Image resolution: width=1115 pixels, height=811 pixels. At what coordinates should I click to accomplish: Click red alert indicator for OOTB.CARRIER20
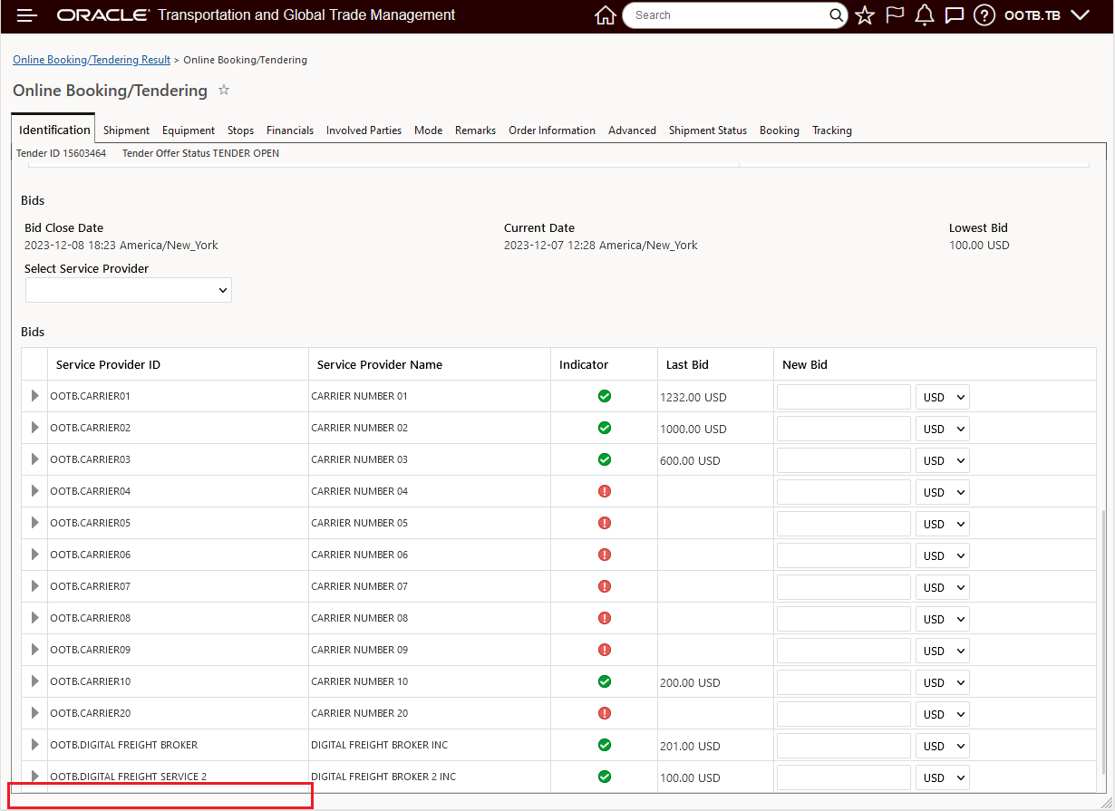605,713
